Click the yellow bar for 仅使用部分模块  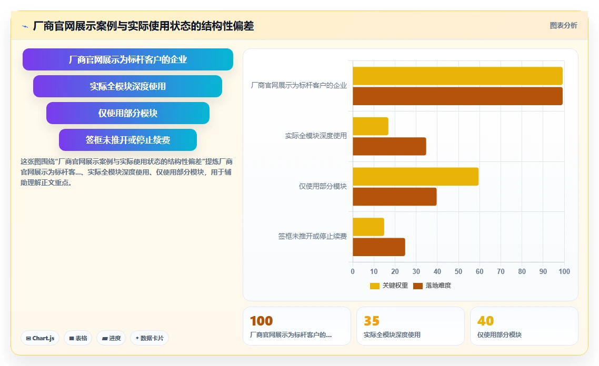[416, 177]
